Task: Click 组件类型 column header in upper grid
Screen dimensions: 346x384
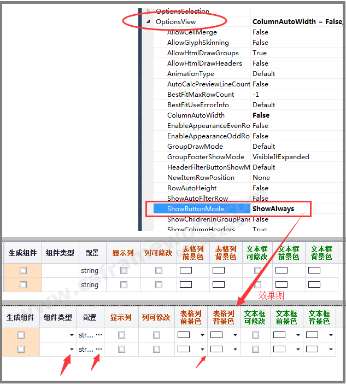Action: 60,253
